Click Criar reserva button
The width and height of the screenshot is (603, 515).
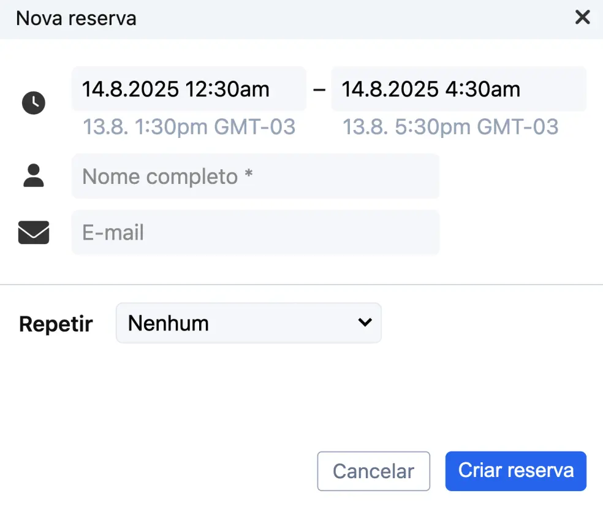pos(516,471)
